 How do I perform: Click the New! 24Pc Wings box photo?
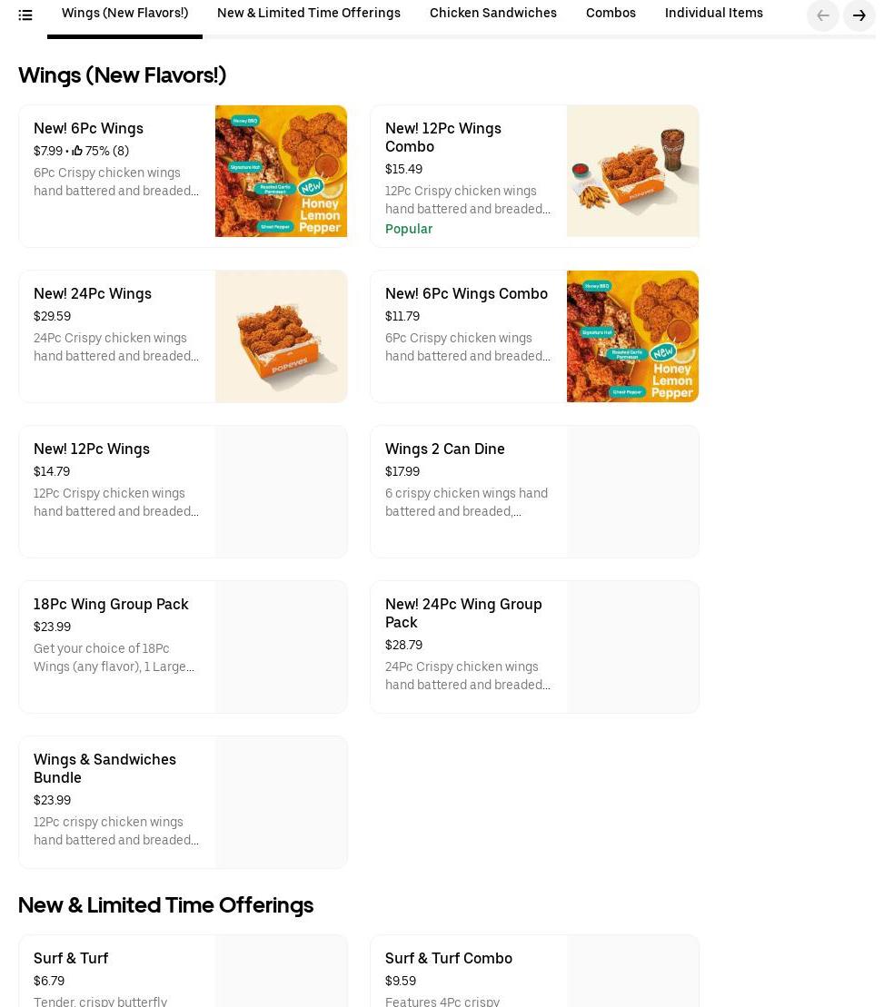pos(281,337)
